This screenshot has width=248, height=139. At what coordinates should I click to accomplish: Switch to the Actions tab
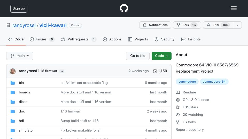tap(112, 39)
